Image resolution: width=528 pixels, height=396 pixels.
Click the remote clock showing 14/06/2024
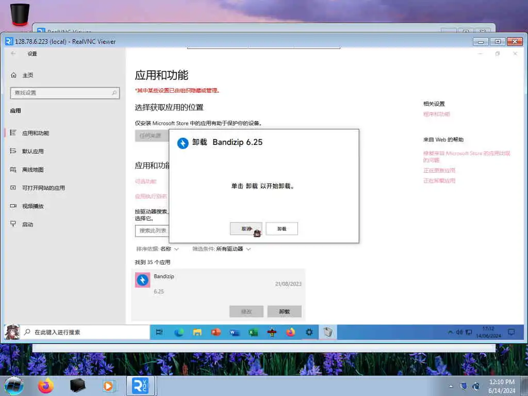[x=488, y=333]
